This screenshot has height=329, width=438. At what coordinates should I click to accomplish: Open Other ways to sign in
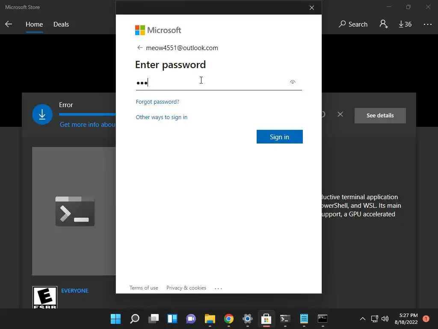(161, 117)
